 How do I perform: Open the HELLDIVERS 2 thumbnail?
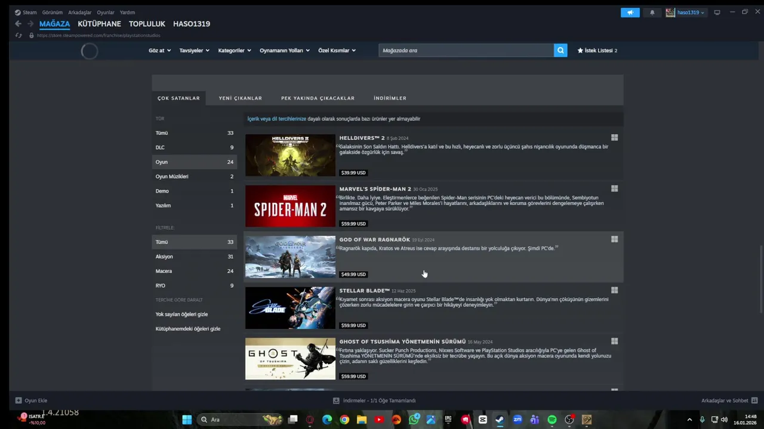point(290,155)
